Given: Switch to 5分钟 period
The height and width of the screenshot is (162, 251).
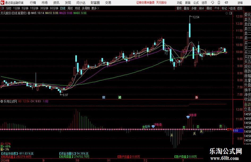Looking at the screenshot, I should click(25, 8).
